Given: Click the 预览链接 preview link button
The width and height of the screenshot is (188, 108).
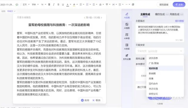Looking at the screenshot, I should tap(164, 5).
